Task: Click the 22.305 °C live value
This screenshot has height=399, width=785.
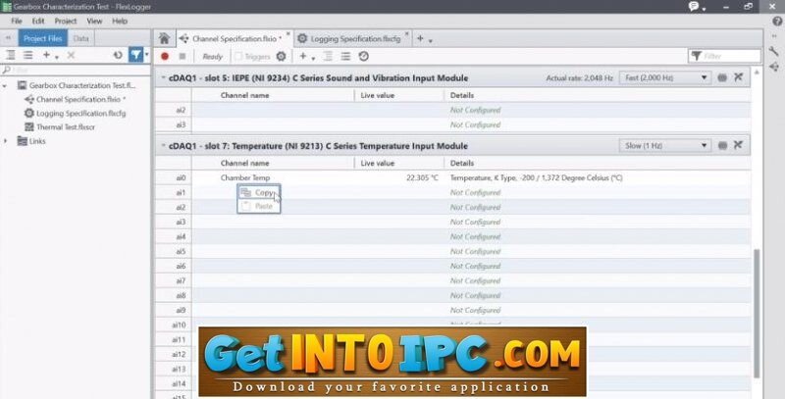Action: [x=422, y=177]
